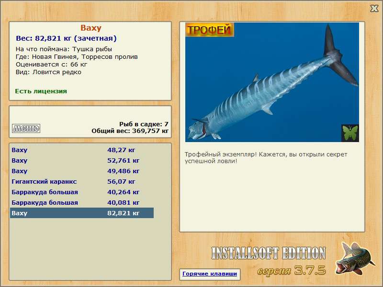Select Барракуда большая 40,264 кг row
Screen dimensions: 383x287
tap(82, 192)
